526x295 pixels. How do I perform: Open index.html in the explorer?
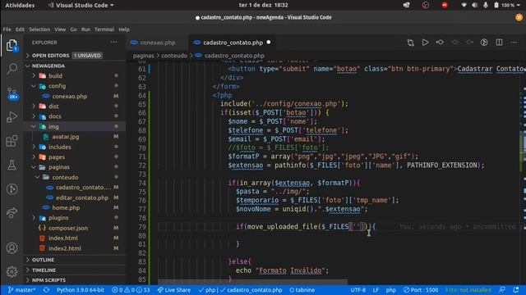[x=62, y=238]
